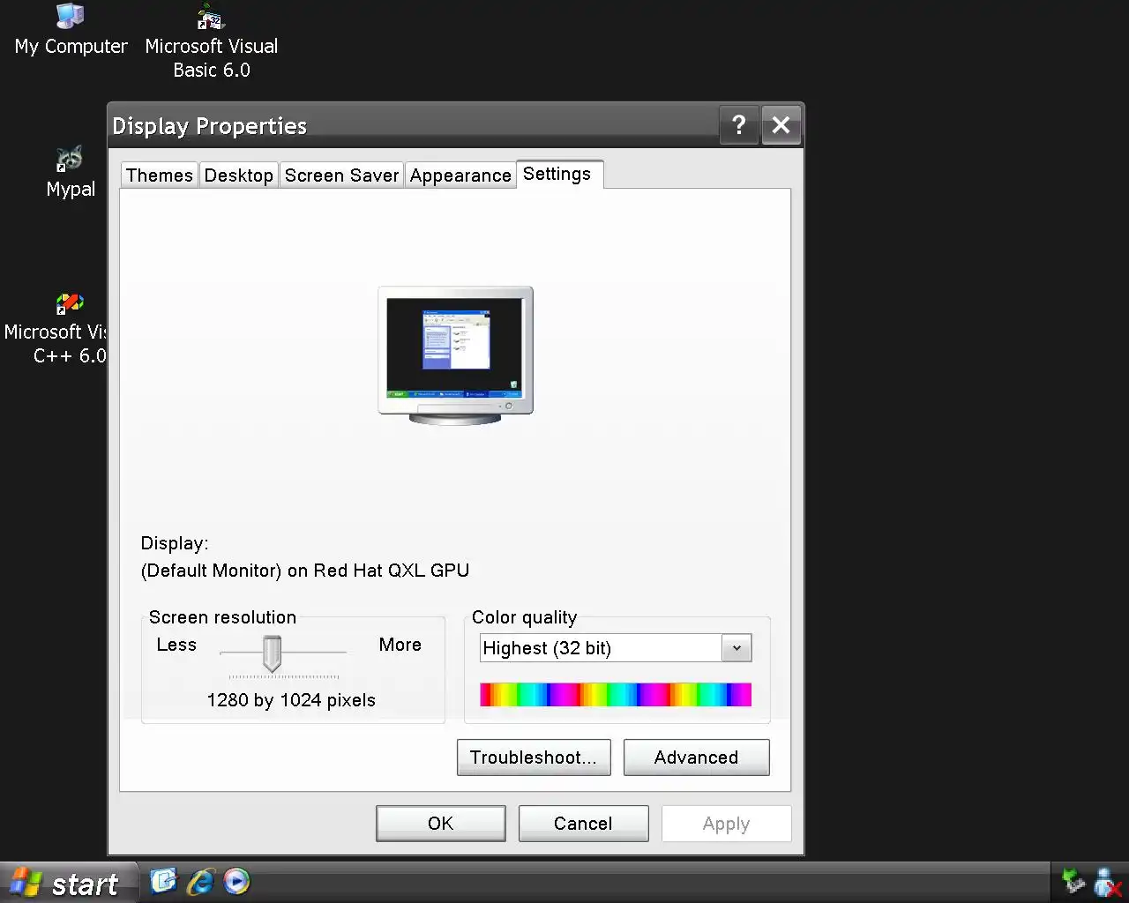1129x903 pixels.
Task: Switch to the Screen Saver tab
Action: tap(342, 175)
